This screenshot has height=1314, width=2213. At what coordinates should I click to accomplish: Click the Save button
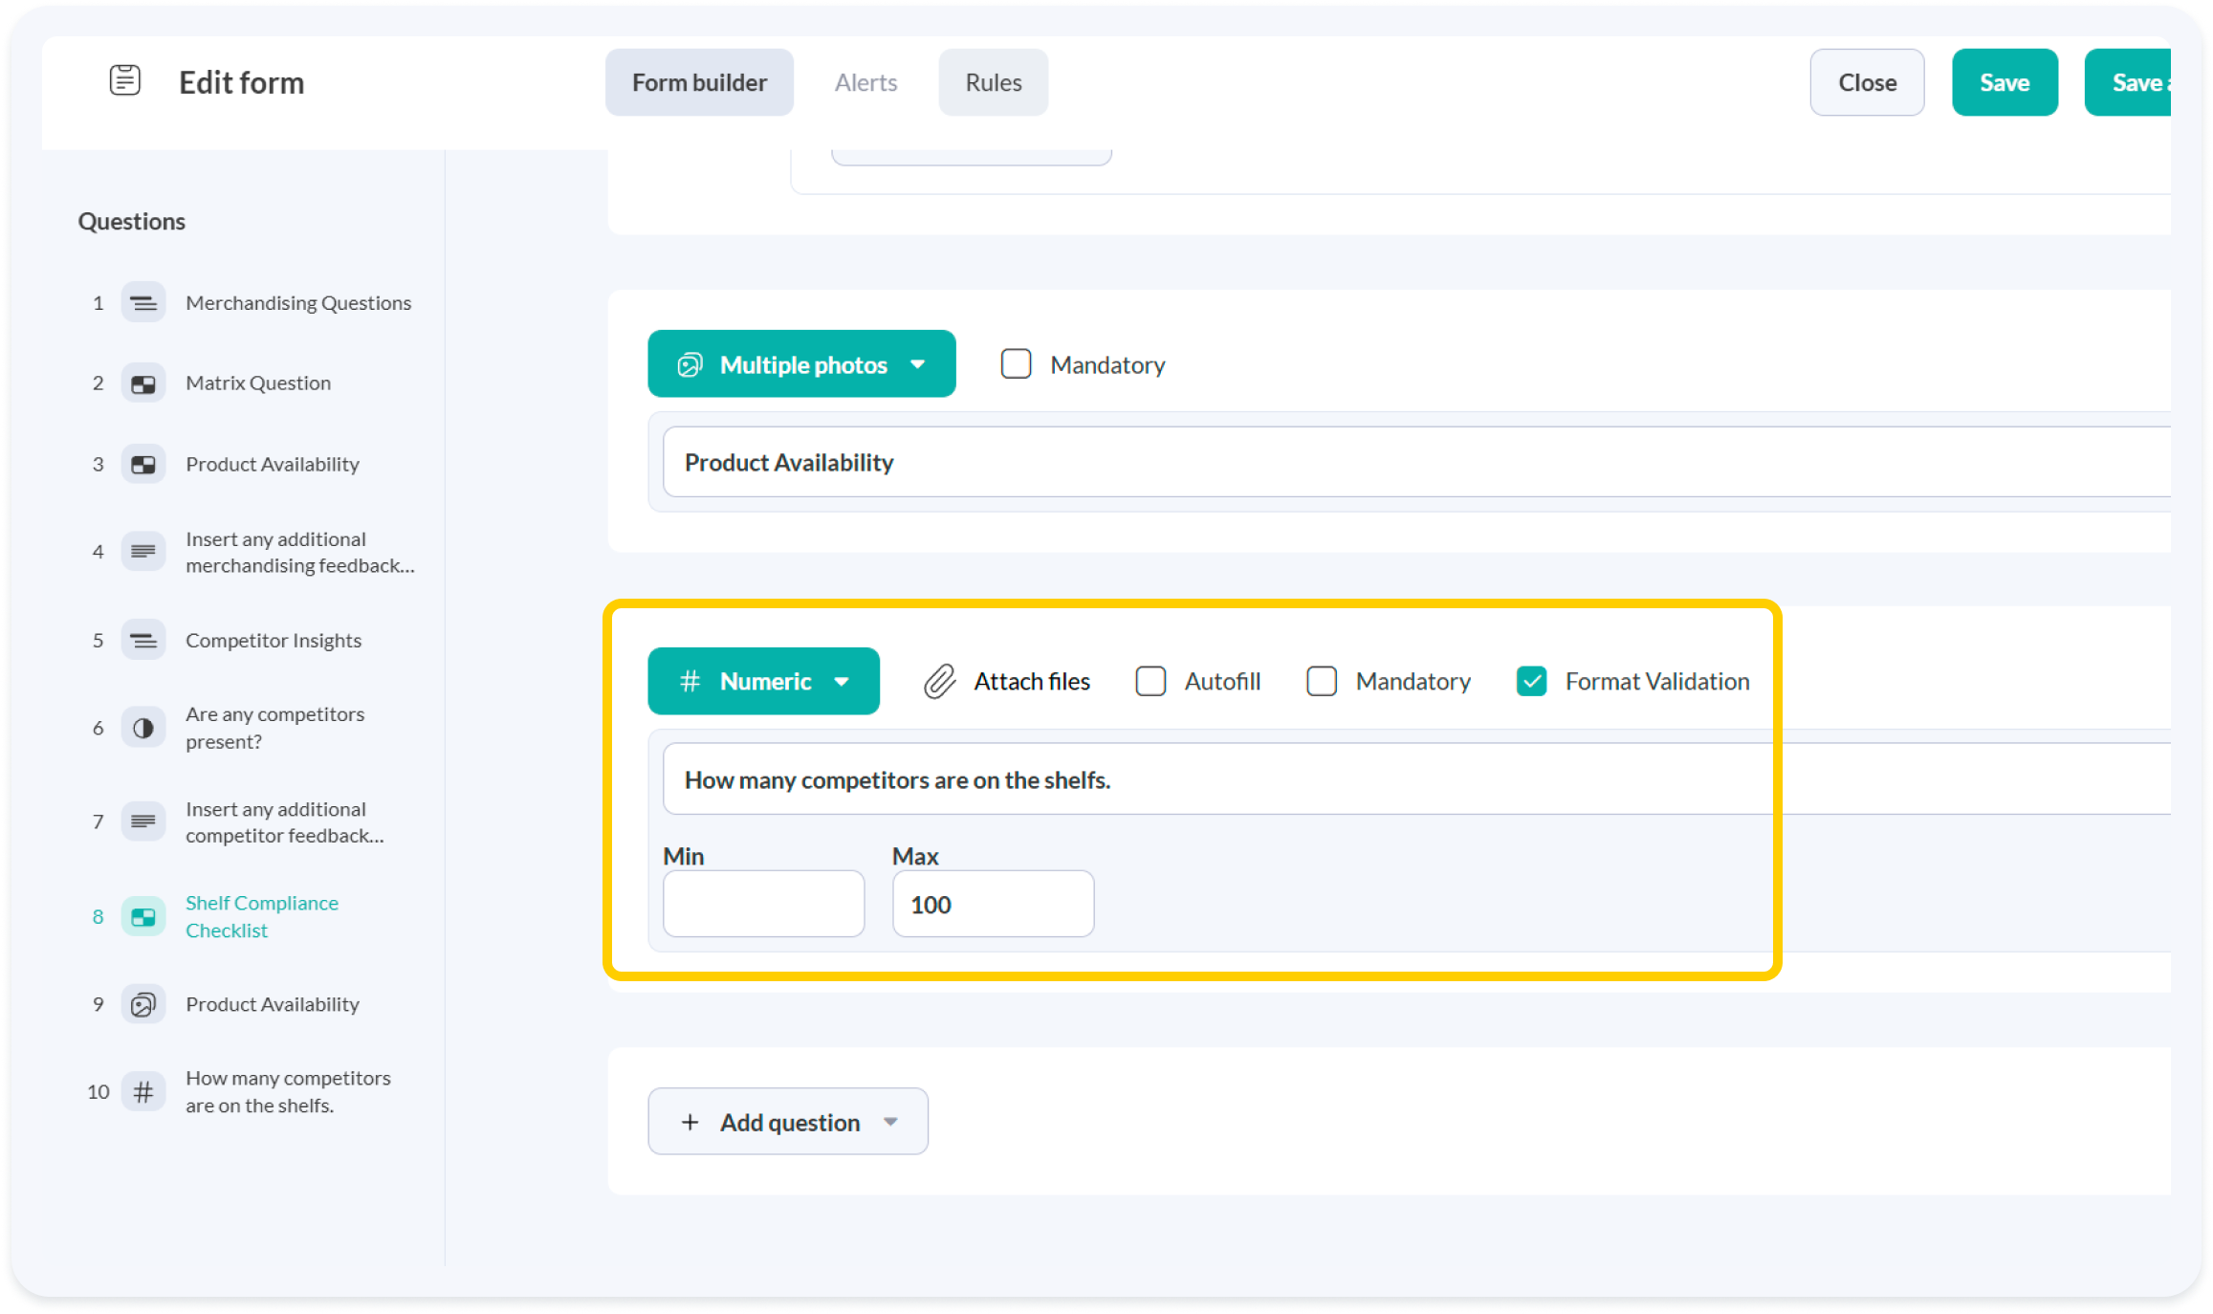(2005, 82)
